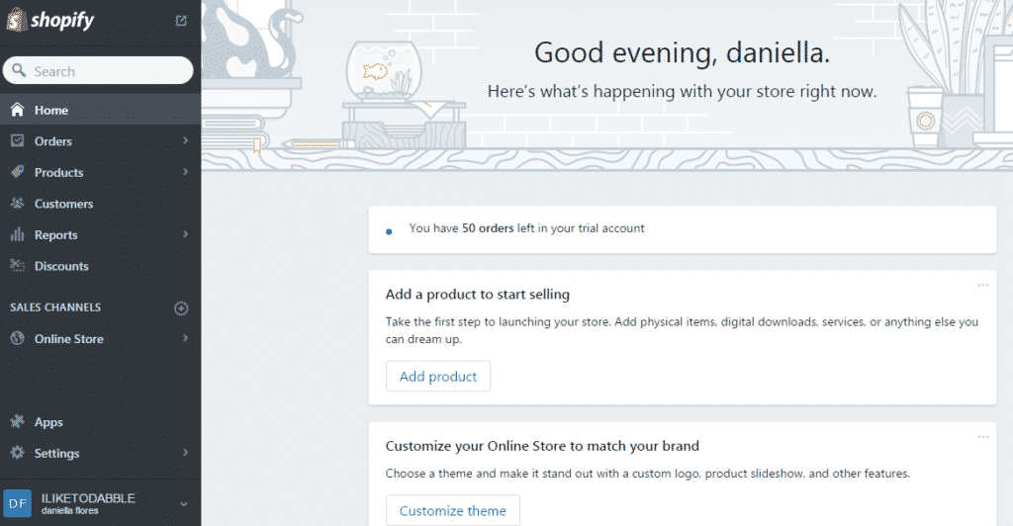Open options menu on Customize theme card

(983, 437)
